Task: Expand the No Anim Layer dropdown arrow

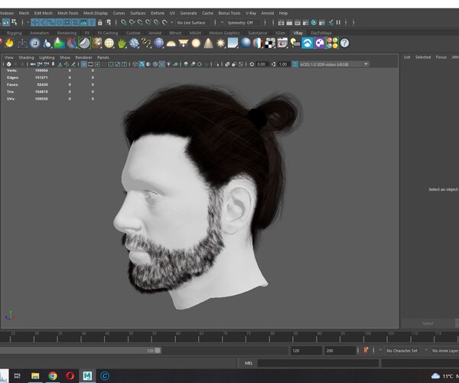Action: [x=426, y=350]
